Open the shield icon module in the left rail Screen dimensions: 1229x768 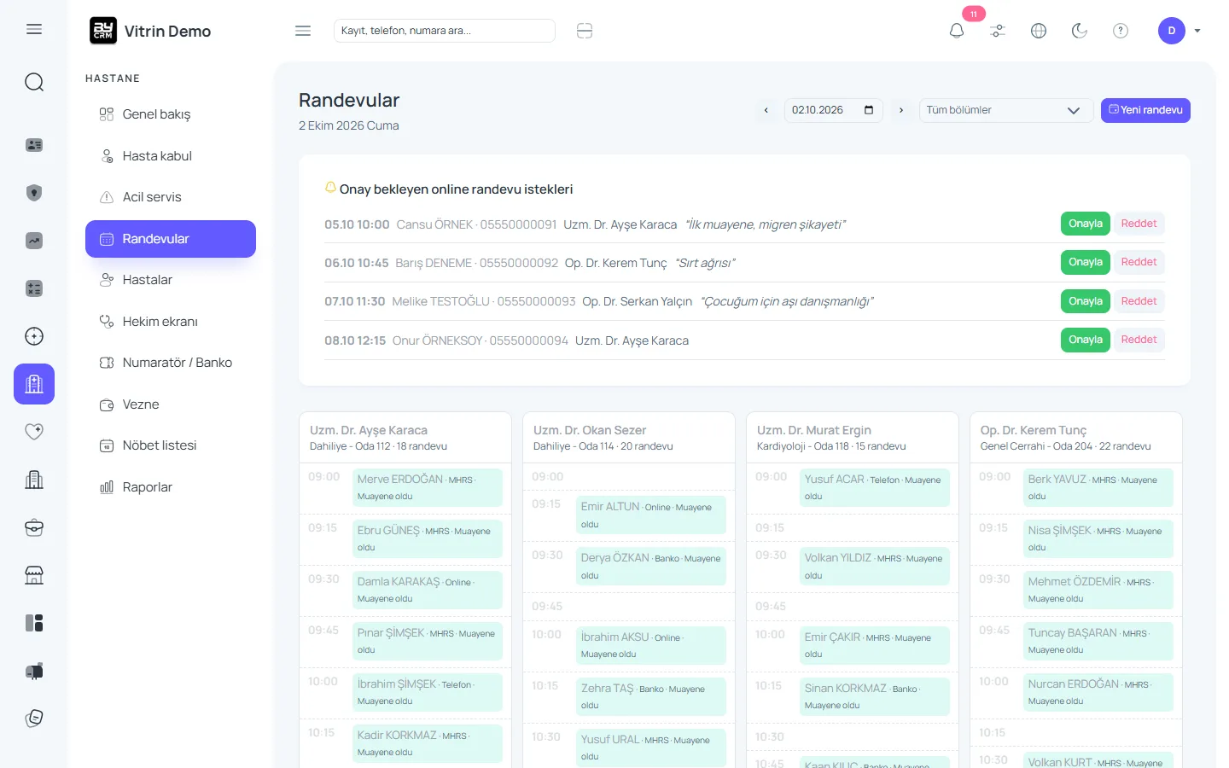click(34, 193)
